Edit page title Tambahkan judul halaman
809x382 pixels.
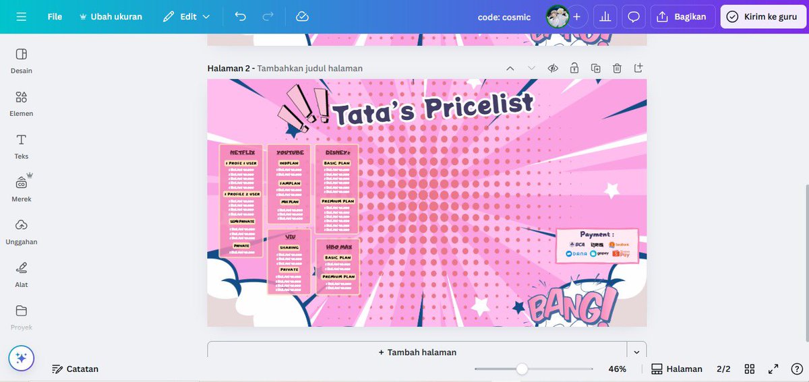coord(310,68)
